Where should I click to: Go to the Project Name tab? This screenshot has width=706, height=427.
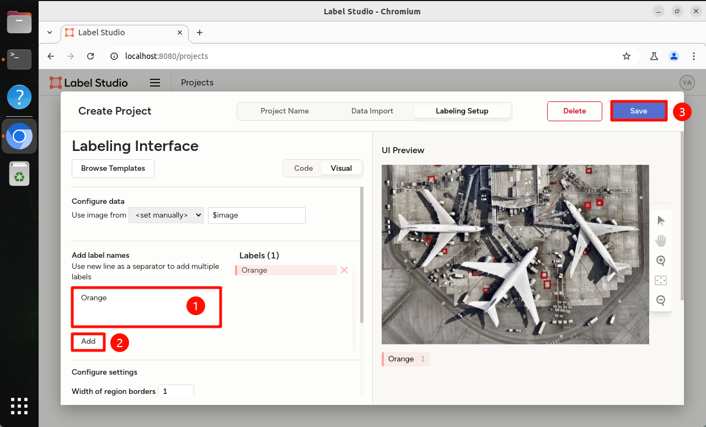pyautogui.click(x=285, y=111)
